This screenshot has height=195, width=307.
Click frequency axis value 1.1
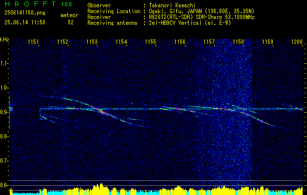pos(4,63)
